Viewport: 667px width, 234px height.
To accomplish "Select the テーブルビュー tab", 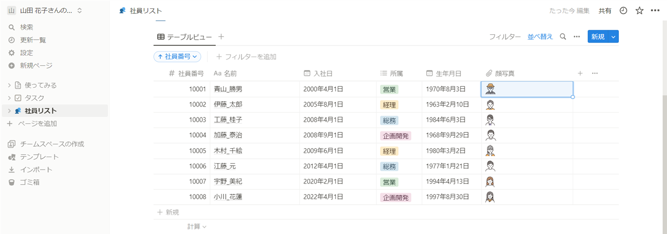I will 185,37.
